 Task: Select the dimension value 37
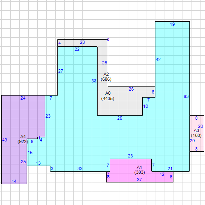[x=139, y=180]
